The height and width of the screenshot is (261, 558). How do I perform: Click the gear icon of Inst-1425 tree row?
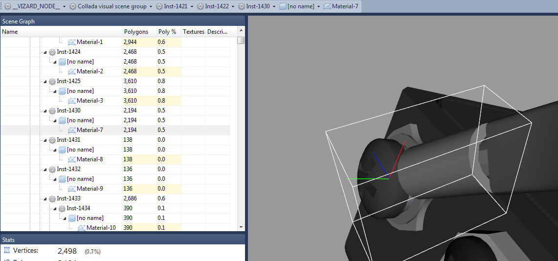coord(52,81)
